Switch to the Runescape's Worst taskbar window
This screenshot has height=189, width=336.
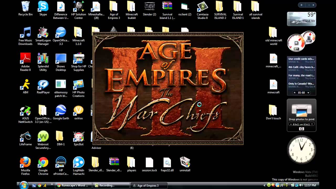74,185
